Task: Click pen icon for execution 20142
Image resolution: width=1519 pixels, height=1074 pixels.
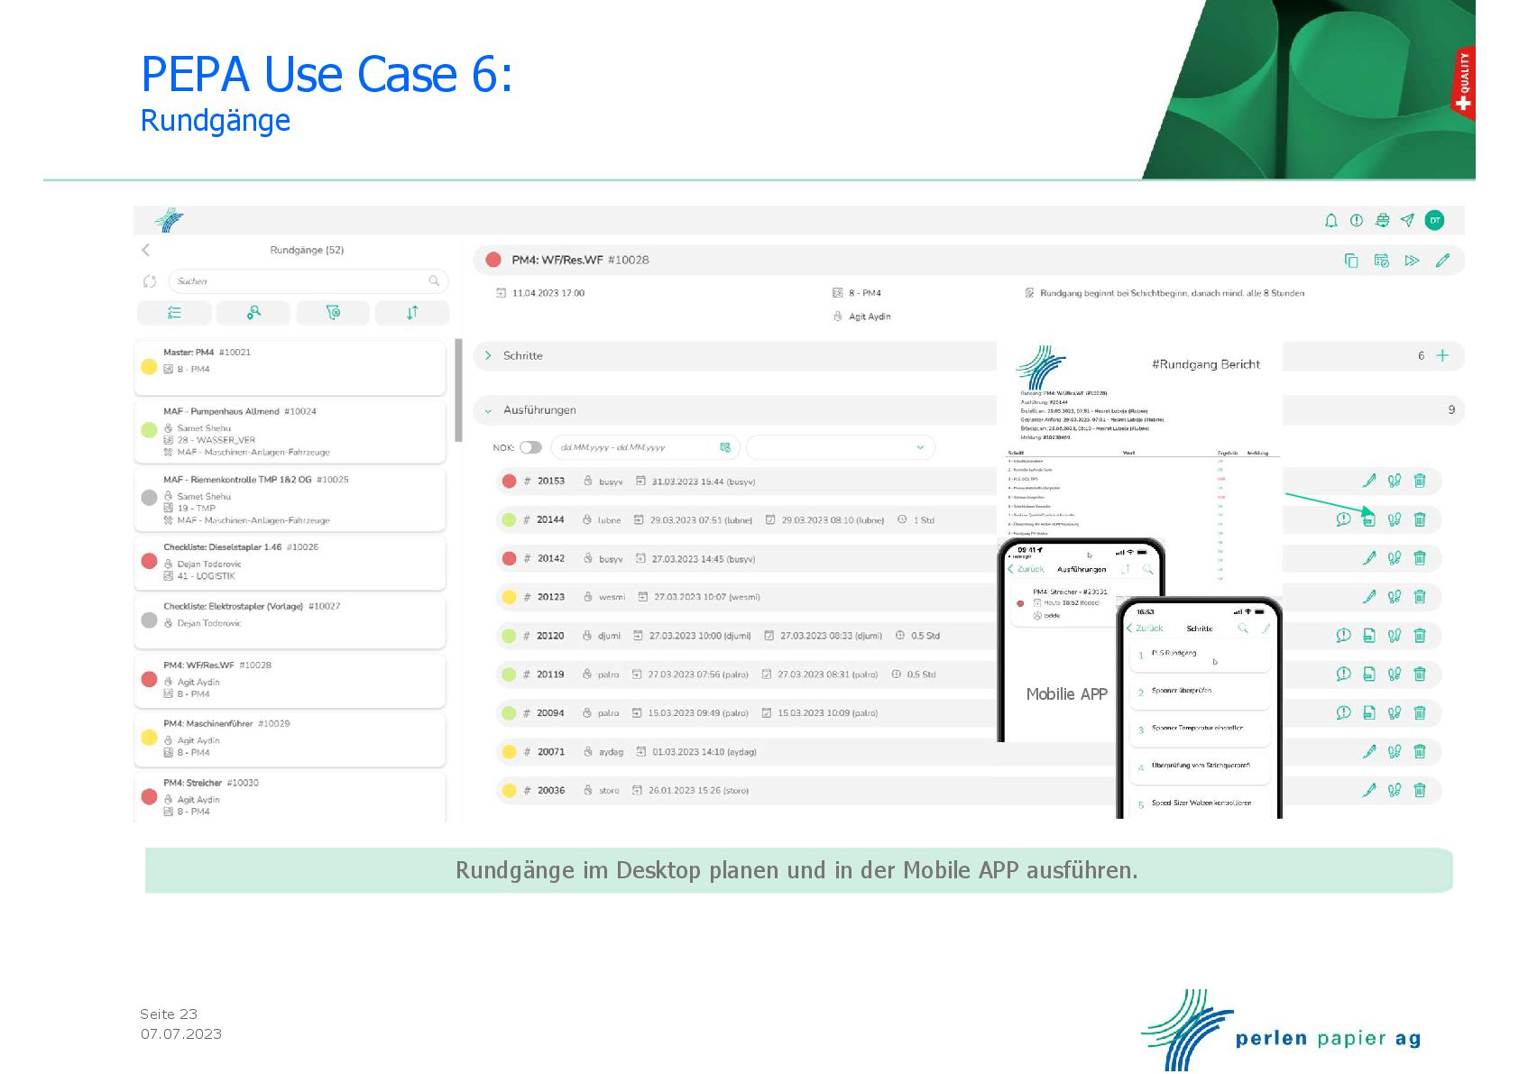Action: click(1369, 558)
